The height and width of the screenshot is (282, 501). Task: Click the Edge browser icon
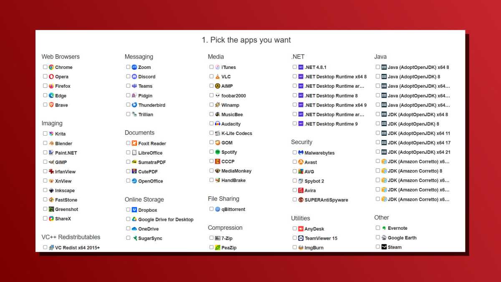(51, 95)
